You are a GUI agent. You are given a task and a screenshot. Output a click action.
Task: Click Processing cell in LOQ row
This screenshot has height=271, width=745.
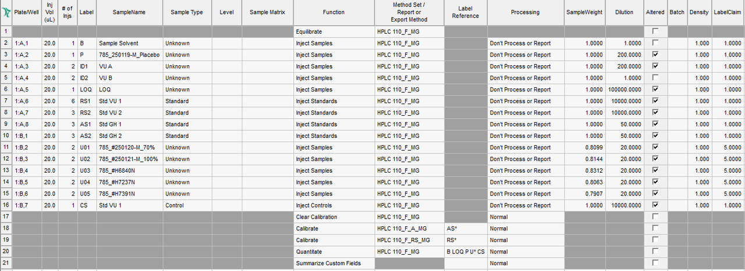tap(526, 90)
